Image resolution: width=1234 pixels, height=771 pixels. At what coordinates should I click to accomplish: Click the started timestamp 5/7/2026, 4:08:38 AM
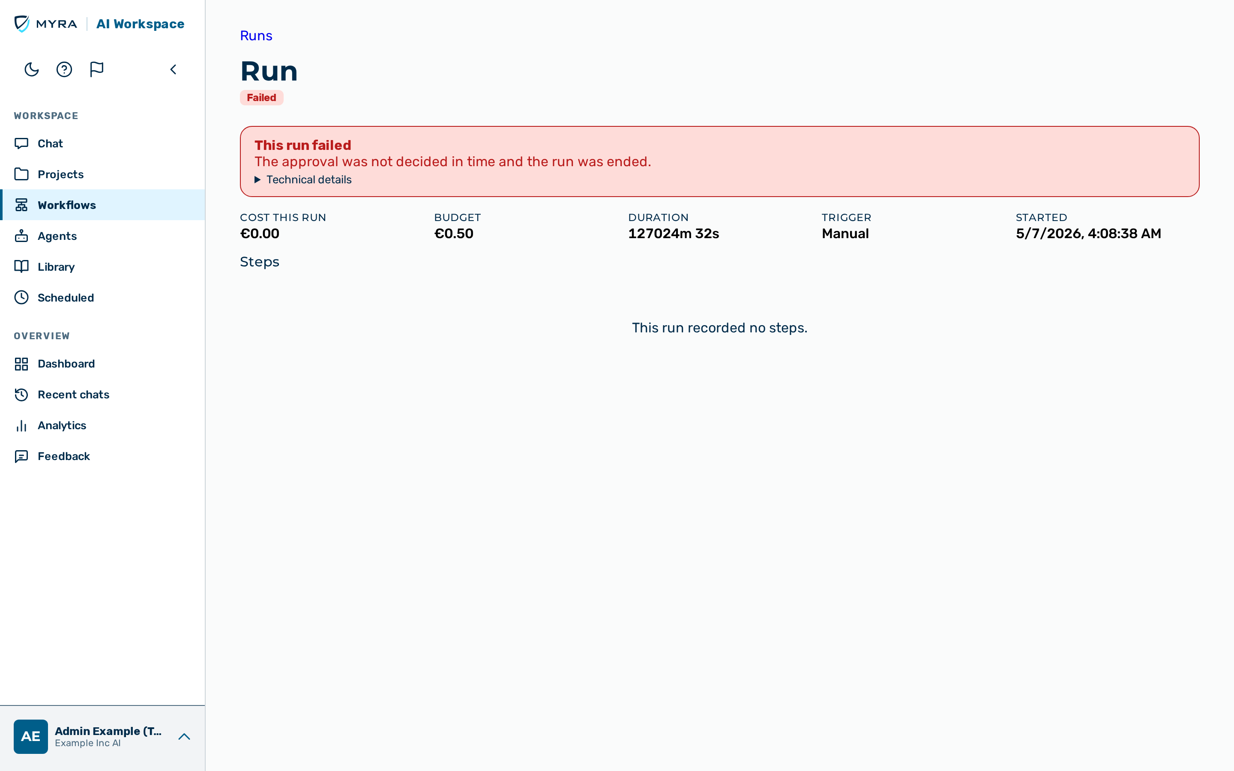pyautogui.click(x=1088, y=233)
